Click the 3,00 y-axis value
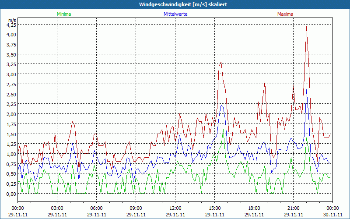Viewport: 350px width, 219px height. point(11,74)
